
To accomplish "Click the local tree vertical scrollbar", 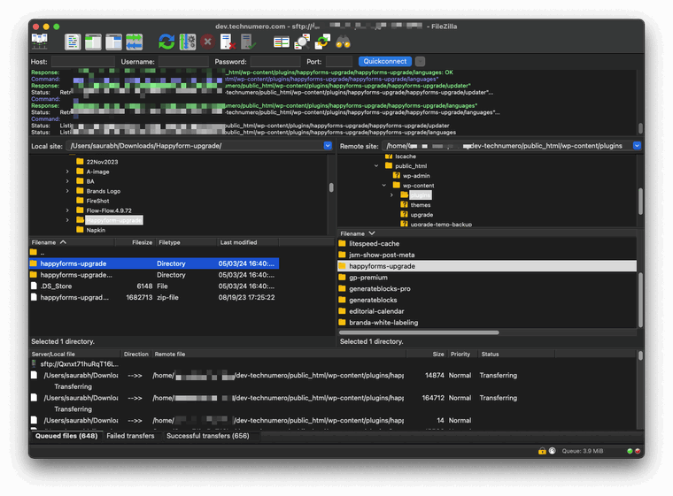I will pos(331,187).
